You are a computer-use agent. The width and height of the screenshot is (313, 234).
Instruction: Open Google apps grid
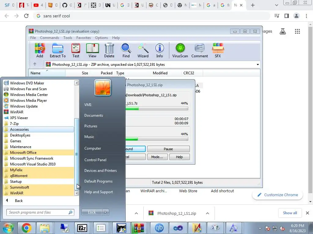297,31
